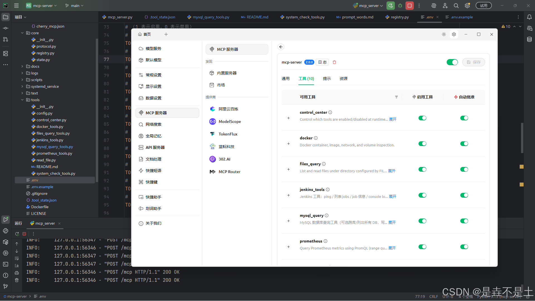
Task: Disable the mcp-server main toggle switch
Action: tap(452, 62)
